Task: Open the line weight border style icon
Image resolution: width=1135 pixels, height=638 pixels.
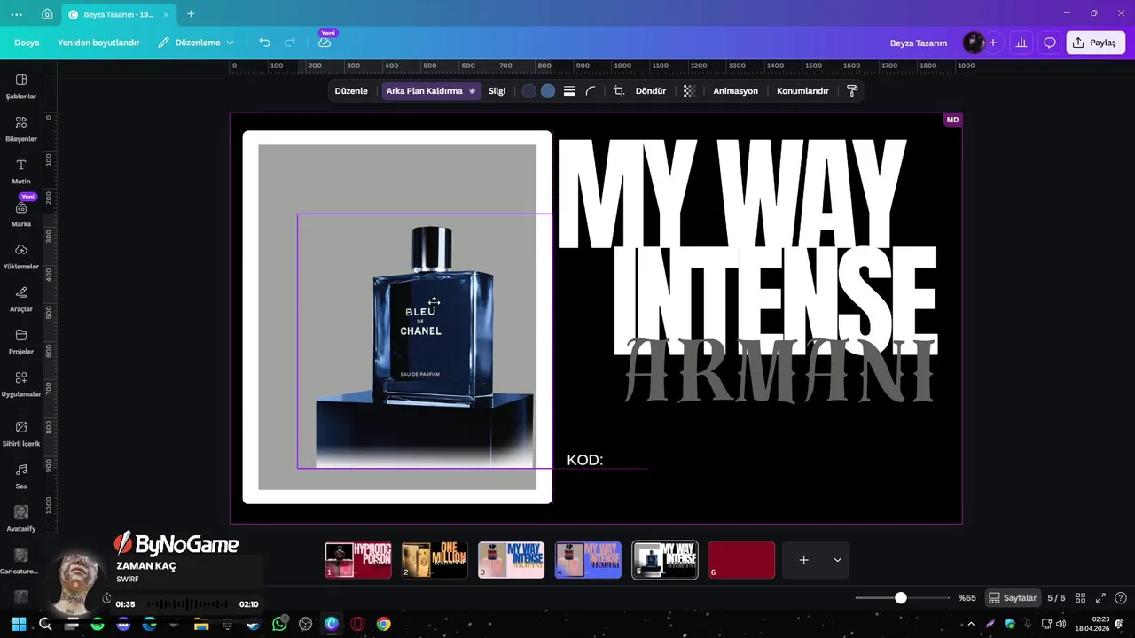Action: coord(569,91)
